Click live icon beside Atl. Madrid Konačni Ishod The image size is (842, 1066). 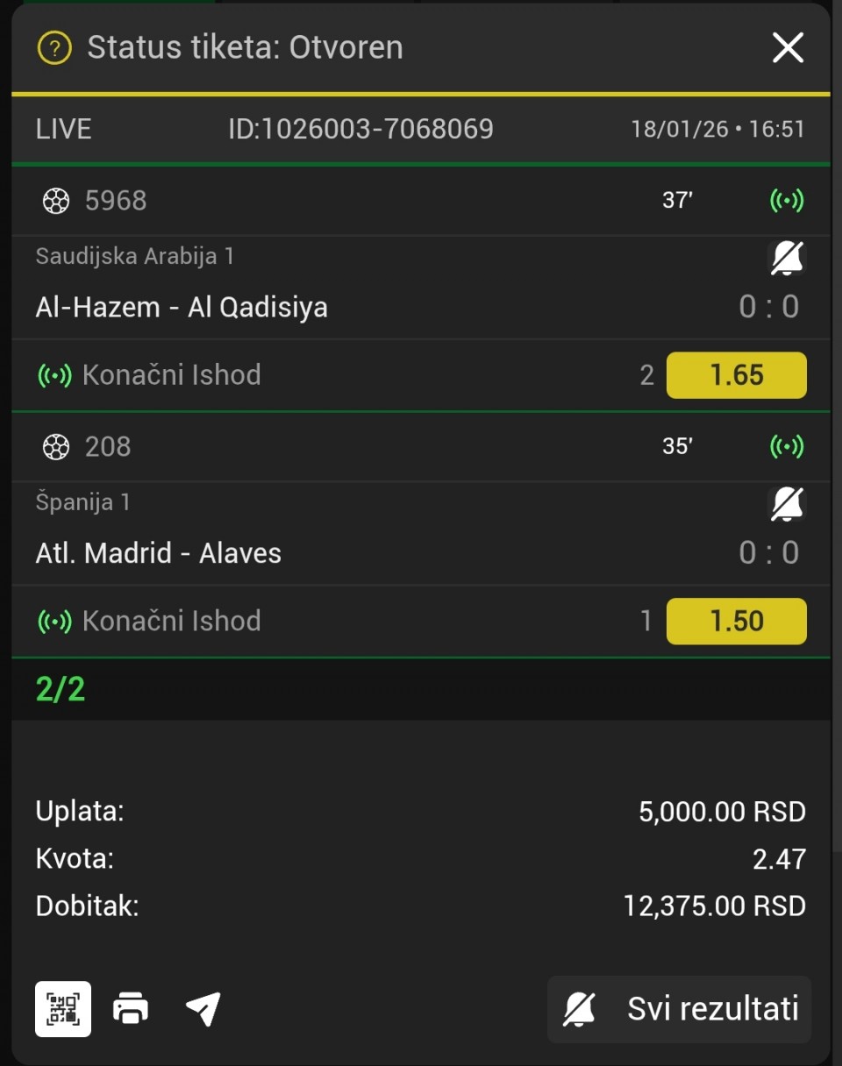(x=54, y=621)
